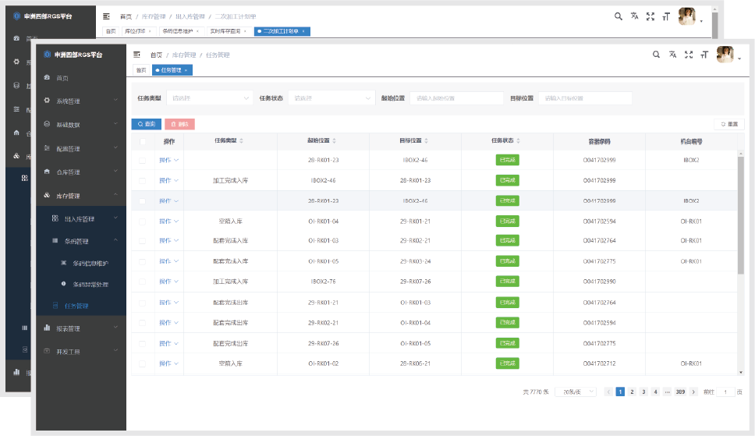
Task: Open the 任务类型 dropdown filter
Action: (210, 98)
